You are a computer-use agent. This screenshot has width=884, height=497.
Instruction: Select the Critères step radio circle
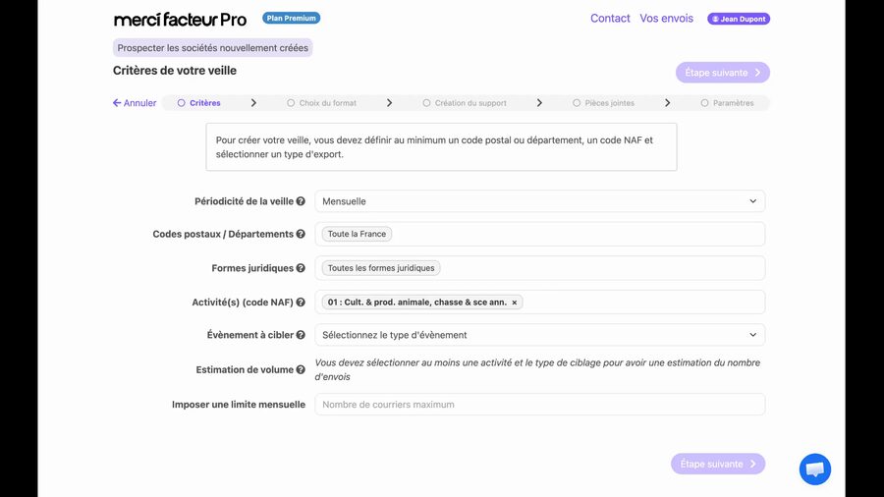coord(181,103)
